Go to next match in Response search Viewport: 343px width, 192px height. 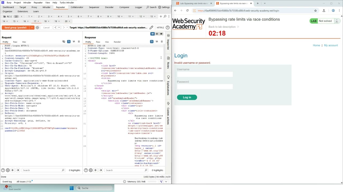pyautogui.click(x=100, y=170)
